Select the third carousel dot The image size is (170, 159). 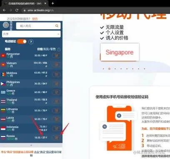tap(115, 69)
